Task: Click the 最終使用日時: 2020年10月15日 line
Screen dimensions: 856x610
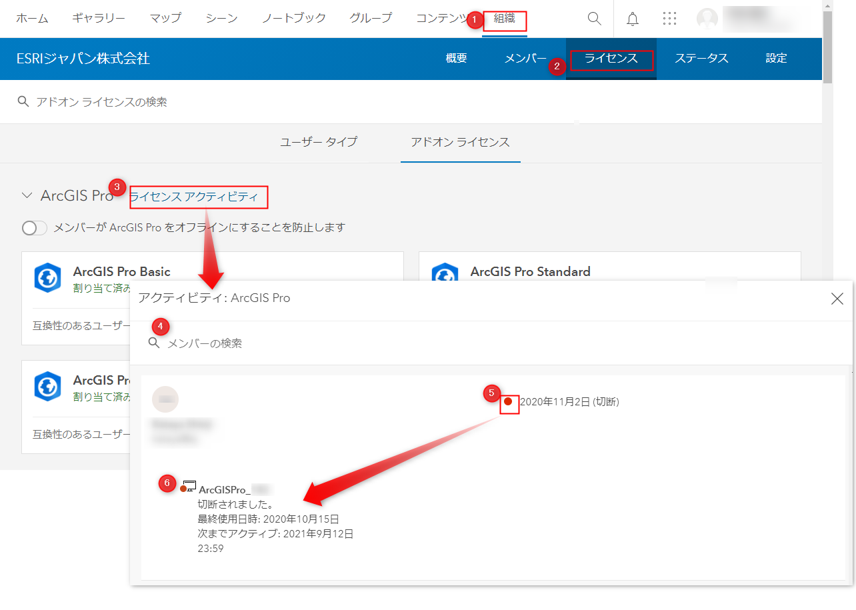Action: (269, 519)
